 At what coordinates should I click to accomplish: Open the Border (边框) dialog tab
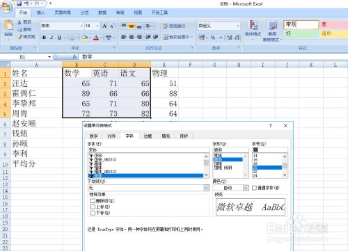[x=148, y=136]
